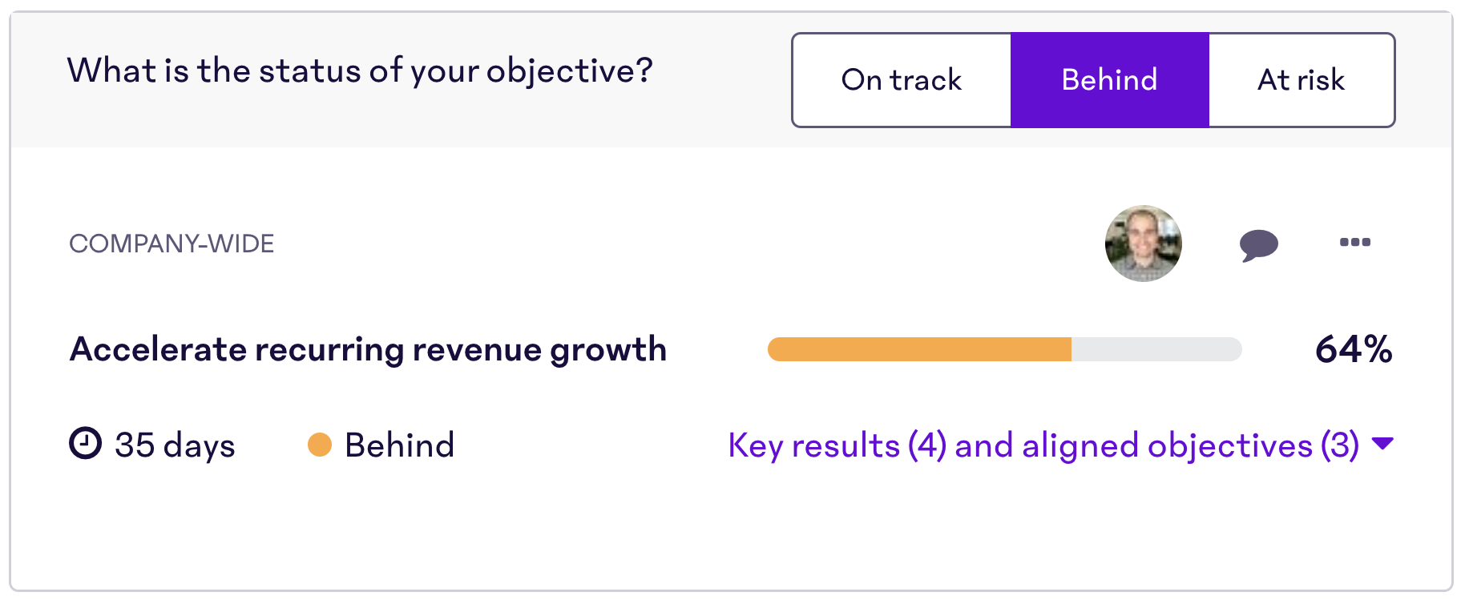Select the Behind status button
Viewport: 1465px width, 604px height.
1110,80
